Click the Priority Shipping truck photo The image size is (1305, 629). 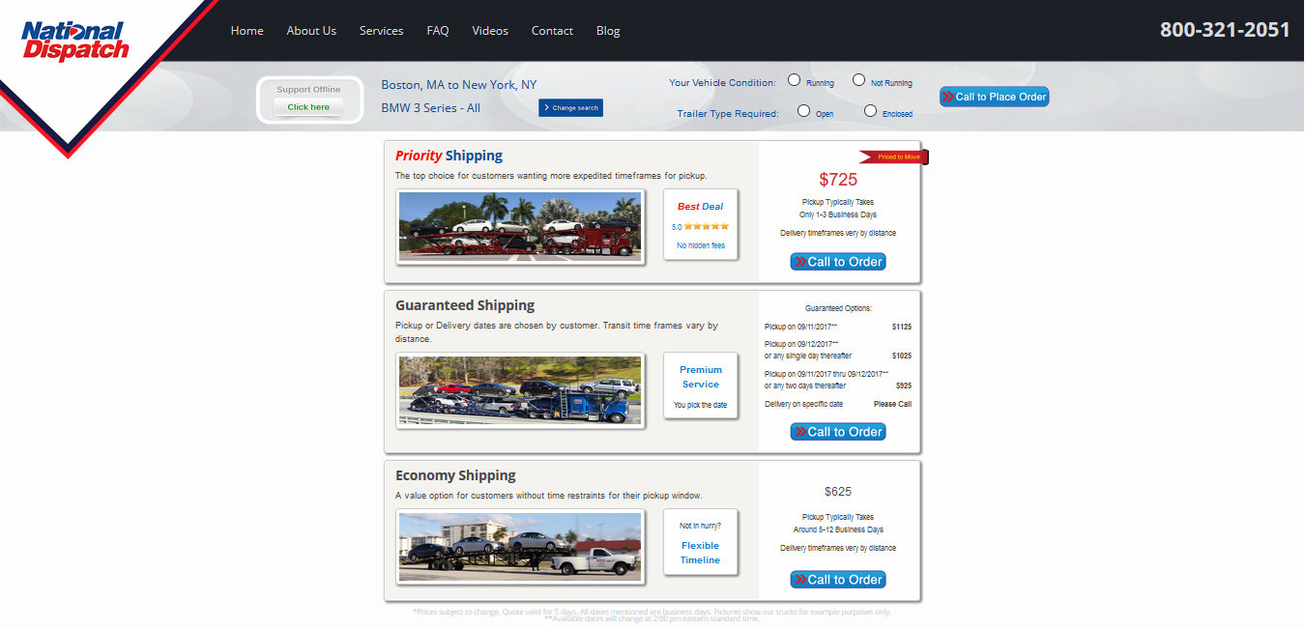pyautogui.click(x=520, y=226)
